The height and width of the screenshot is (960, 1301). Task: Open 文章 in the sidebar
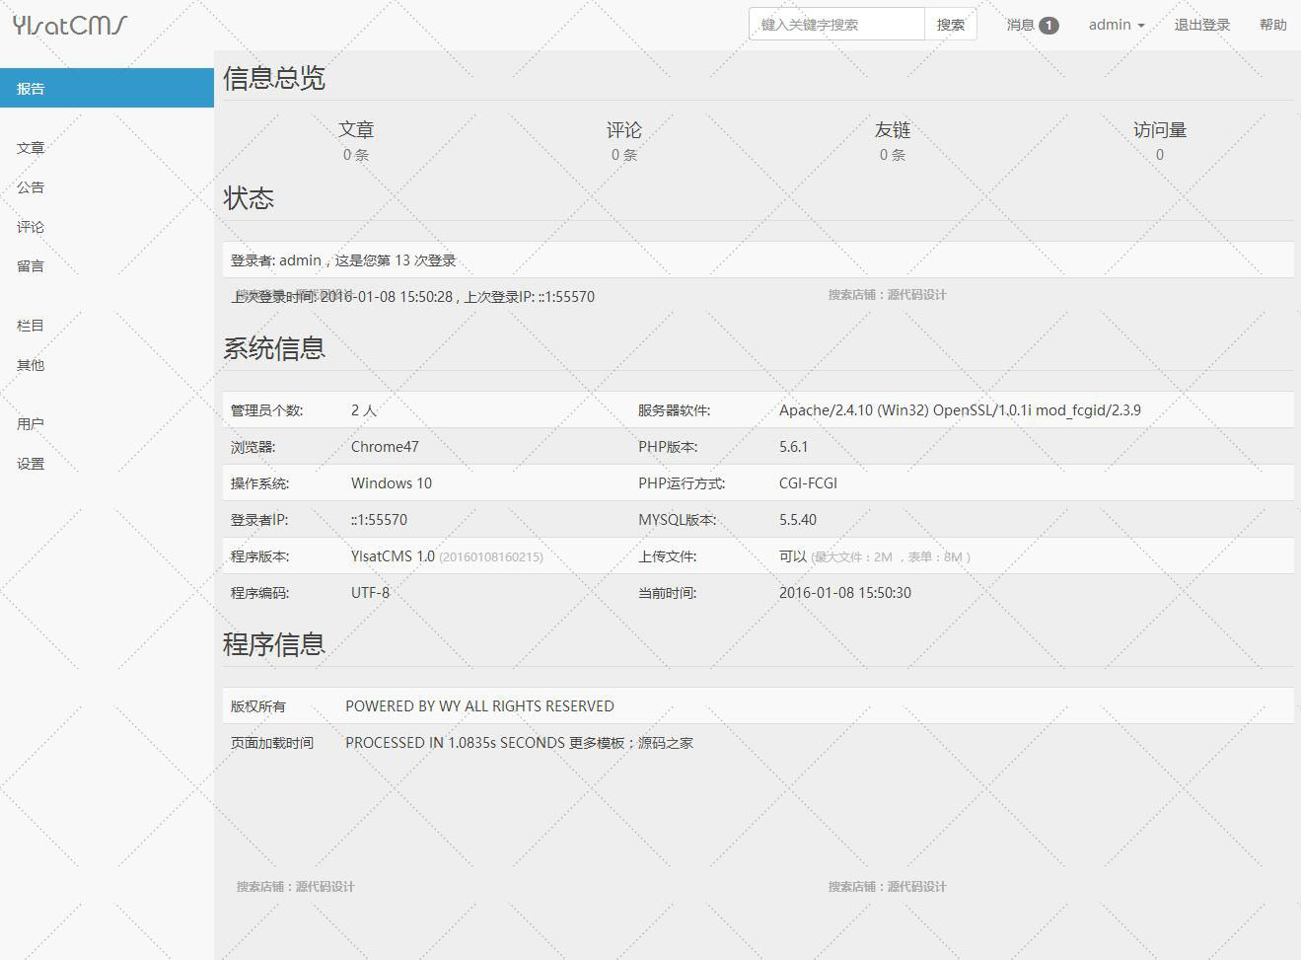tap(31, 147)
